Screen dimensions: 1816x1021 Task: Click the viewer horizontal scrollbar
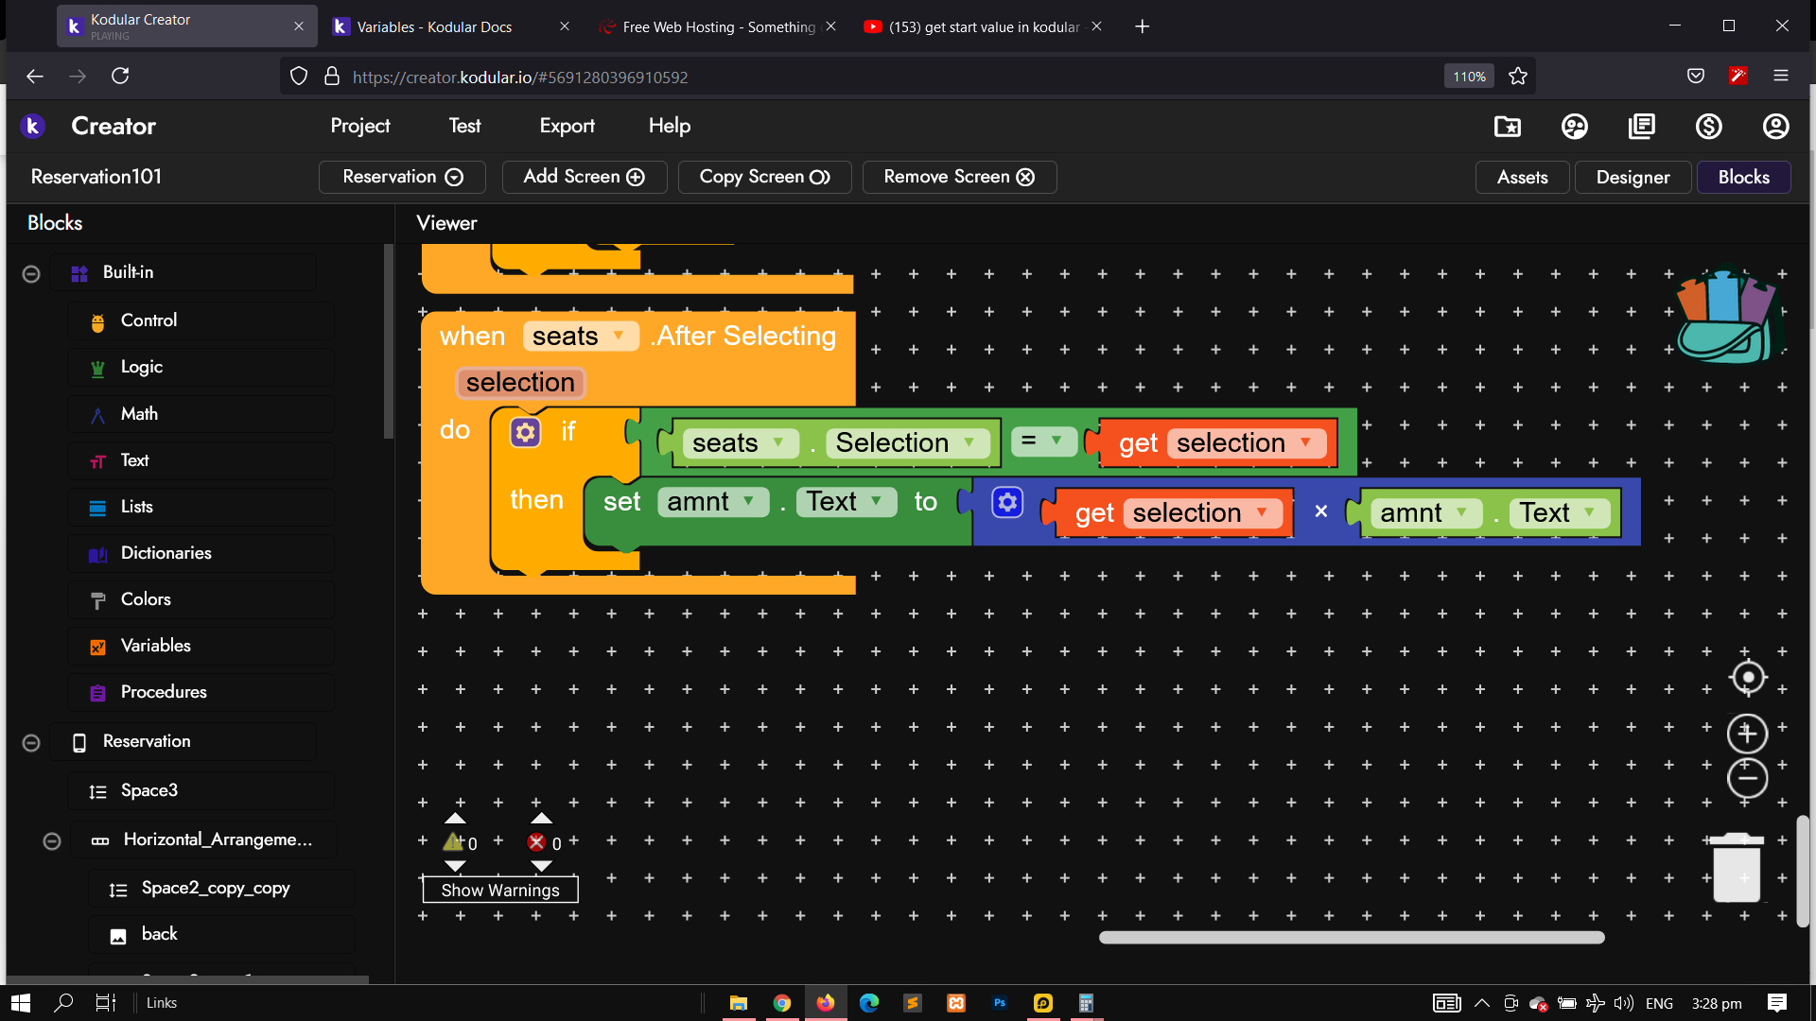tap(1351, 938)
